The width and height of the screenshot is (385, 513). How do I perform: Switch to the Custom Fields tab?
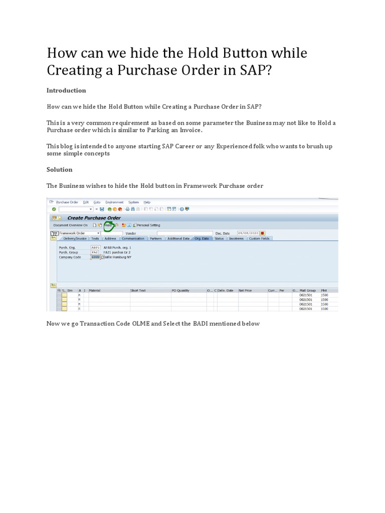click(259, 238)
